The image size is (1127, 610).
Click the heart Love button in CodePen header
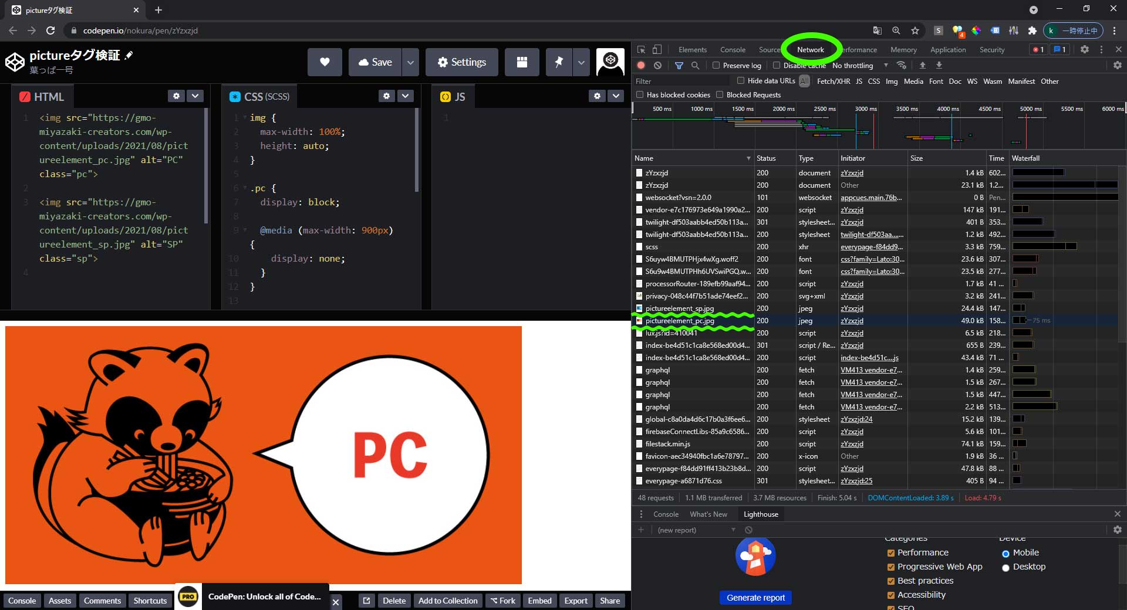pos(325,62)
